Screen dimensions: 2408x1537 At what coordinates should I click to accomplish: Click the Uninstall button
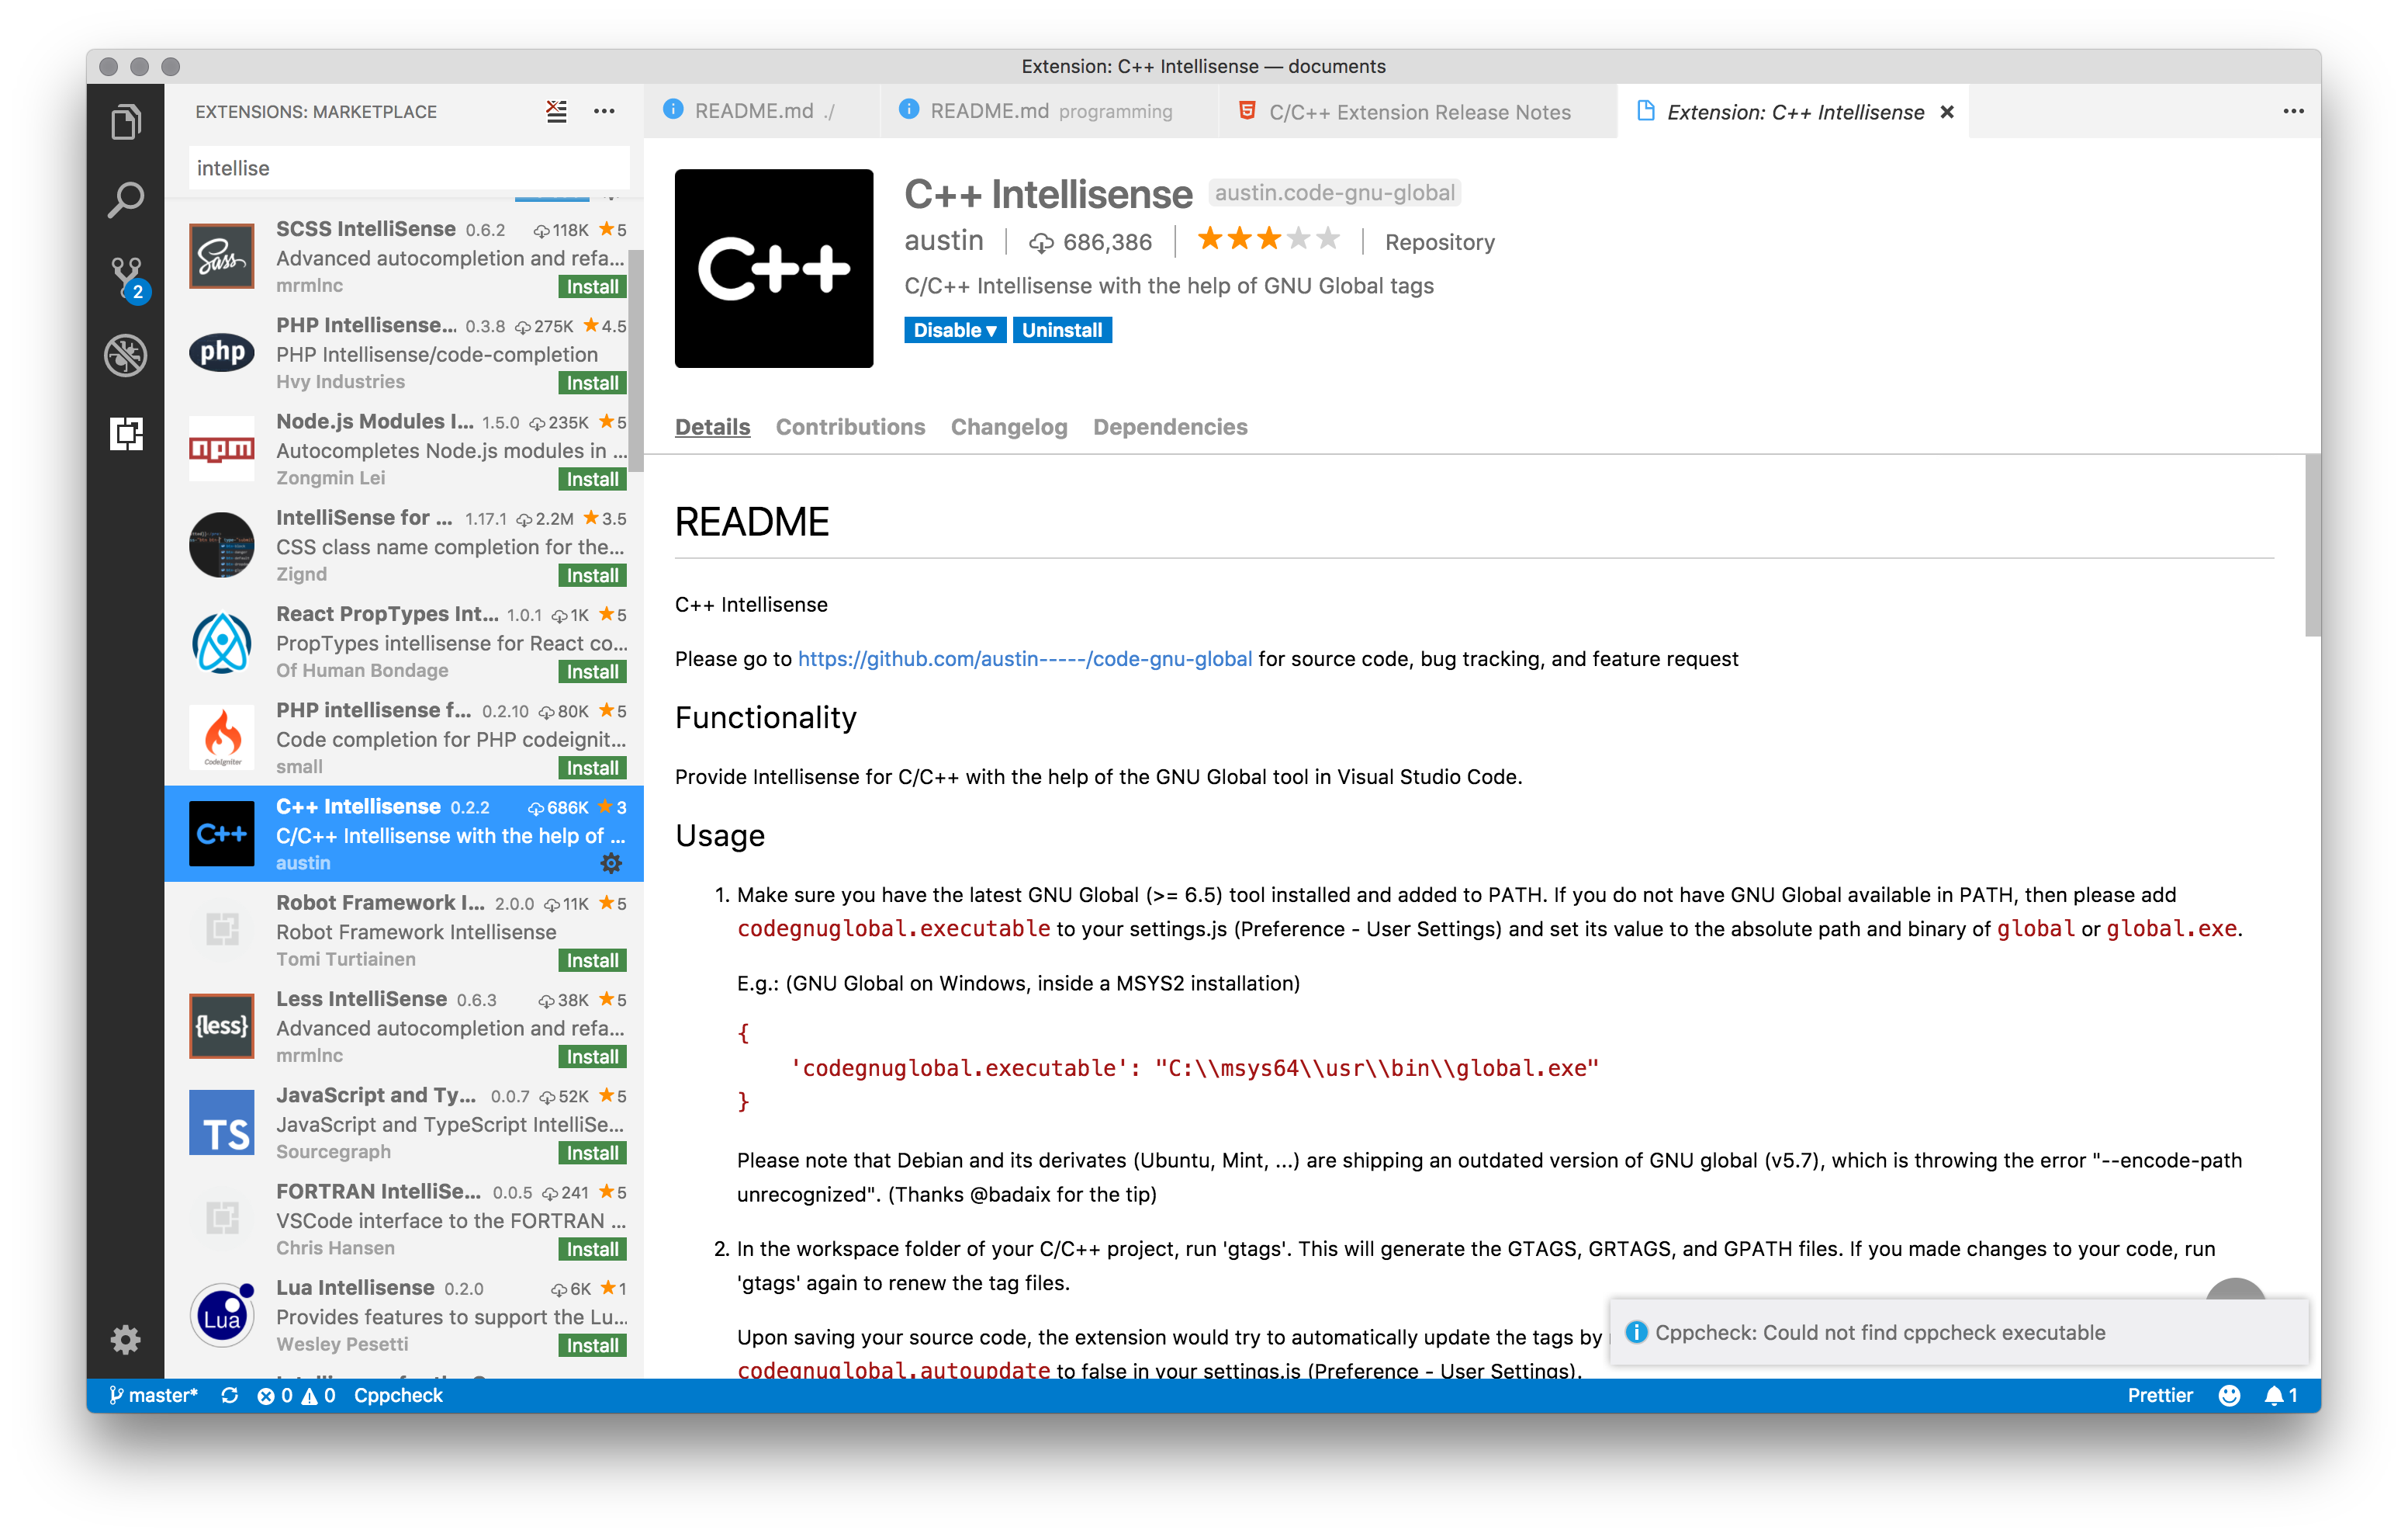[1061, 330]
